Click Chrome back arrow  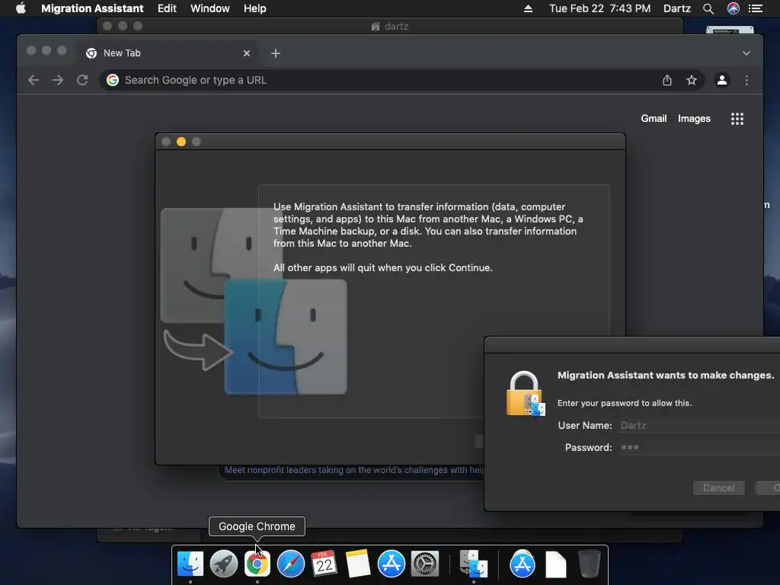click(x=34, y=80)
